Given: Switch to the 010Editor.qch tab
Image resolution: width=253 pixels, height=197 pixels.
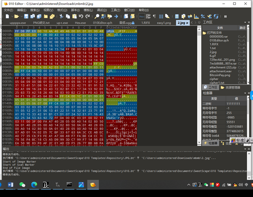Looking at the screenshot, I should (102, 23).
